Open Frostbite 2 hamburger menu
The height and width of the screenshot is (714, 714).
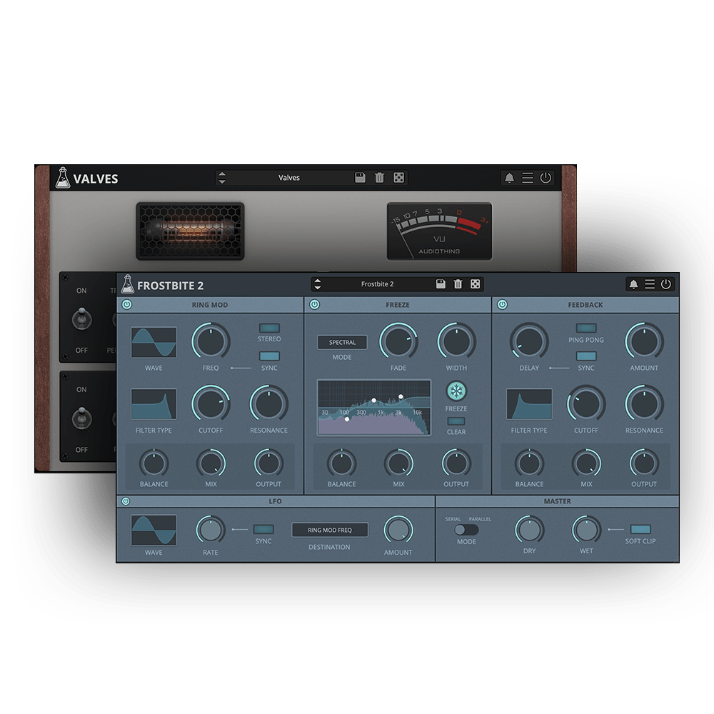point(650,284)
